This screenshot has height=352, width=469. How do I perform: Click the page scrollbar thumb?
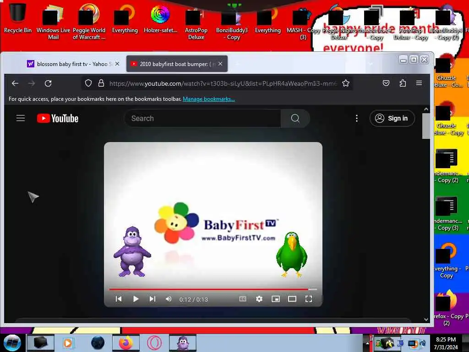426,126
